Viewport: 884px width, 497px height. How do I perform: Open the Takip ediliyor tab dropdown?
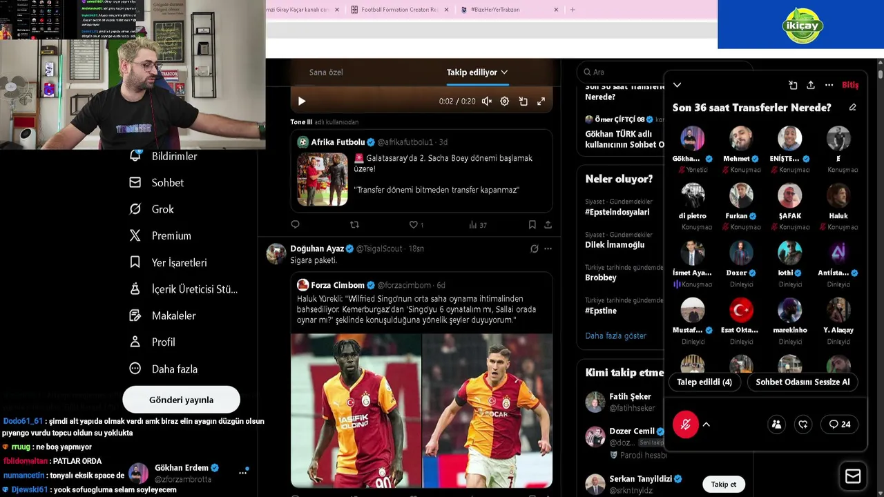pyautogui.click(x=477, y=72)
